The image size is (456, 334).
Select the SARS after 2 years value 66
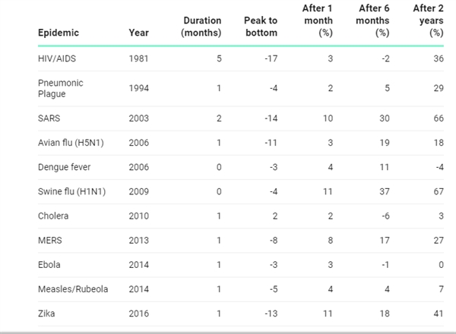click(439, 118)
